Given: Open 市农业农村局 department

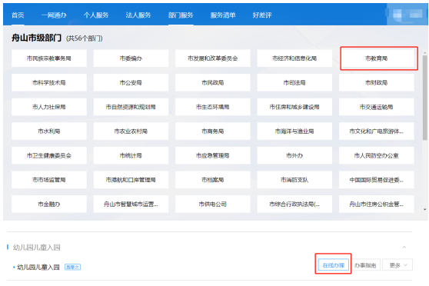Looking at the screenshot, I should 131,131.
